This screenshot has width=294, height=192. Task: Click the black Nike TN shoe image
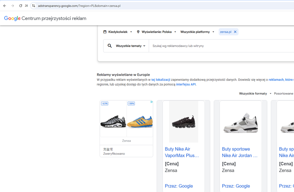pos(113,122)
